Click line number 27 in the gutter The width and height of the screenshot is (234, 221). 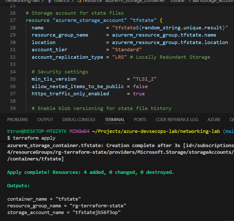(13, 20)
